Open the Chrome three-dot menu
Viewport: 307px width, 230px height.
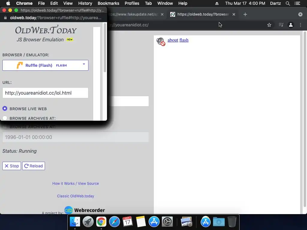click(300, 25)
